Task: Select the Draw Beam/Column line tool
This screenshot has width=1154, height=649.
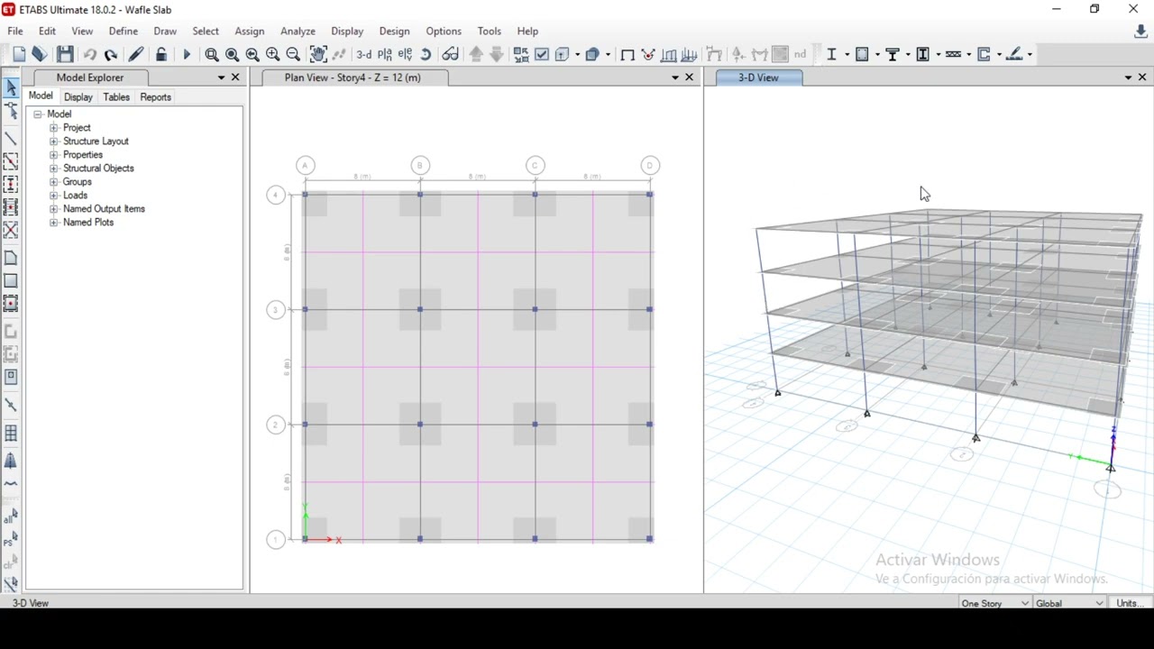Action: (x=11, y=140)
